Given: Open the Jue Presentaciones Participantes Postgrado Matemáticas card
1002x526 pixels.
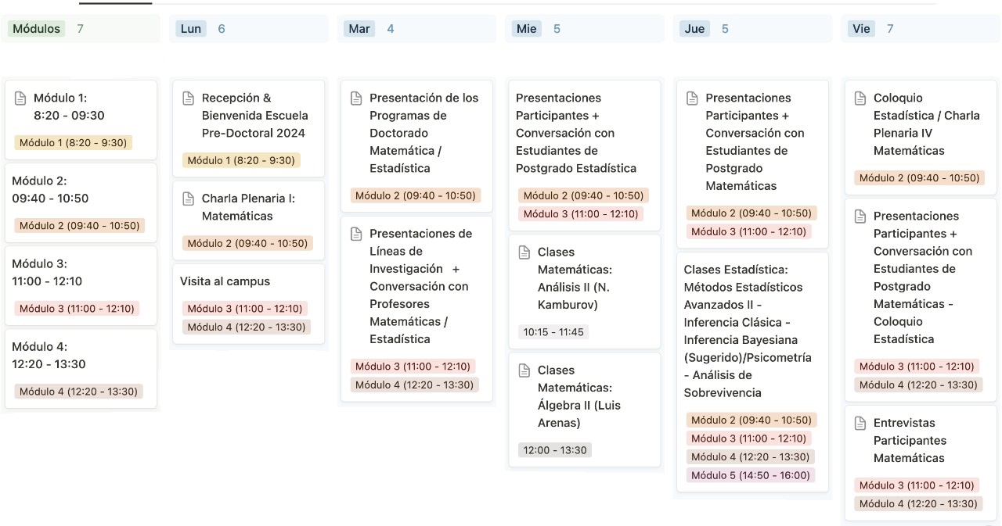Looking at the screenshot, I should (752, 164).
